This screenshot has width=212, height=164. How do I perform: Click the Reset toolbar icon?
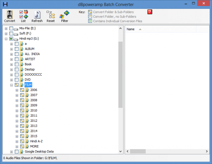(x=51, y=15)
